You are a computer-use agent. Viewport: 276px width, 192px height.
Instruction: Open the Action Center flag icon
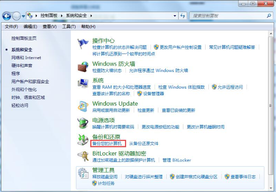tap(82, 44)
